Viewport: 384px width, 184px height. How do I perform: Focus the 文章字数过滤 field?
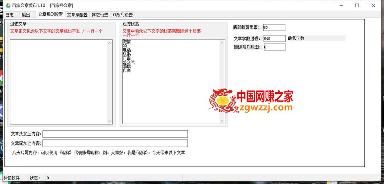(274, 38)
